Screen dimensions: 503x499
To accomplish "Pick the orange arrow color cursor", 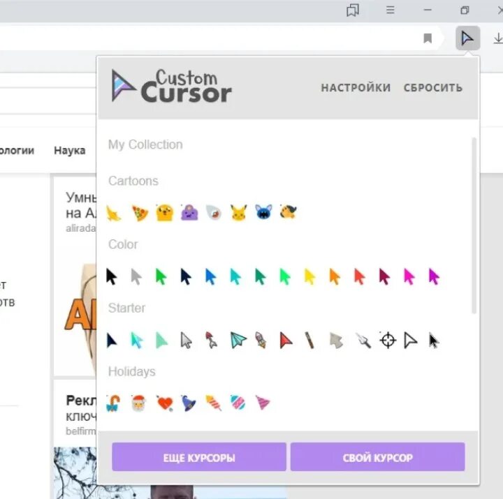I will 335,276.
